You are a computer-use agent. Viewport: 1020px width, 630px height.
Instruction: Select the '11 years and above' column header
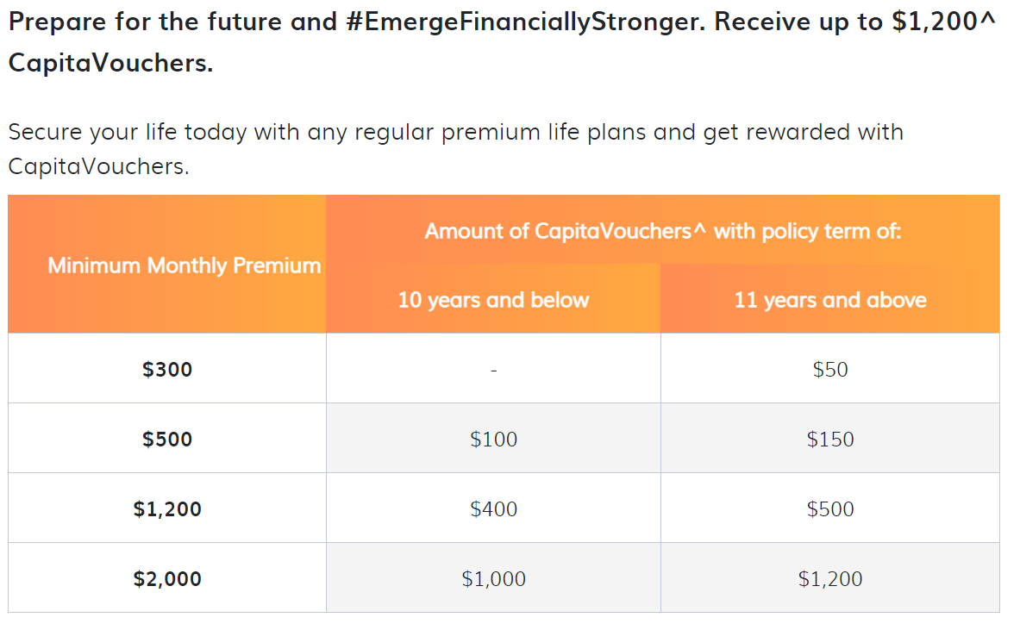coord(830,300)
